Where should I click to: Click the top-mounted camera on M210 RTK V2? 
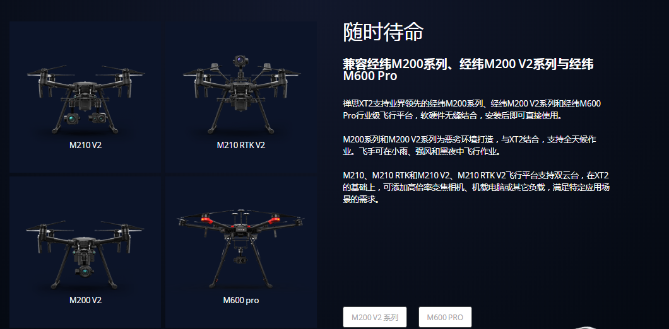click(240, 63)
